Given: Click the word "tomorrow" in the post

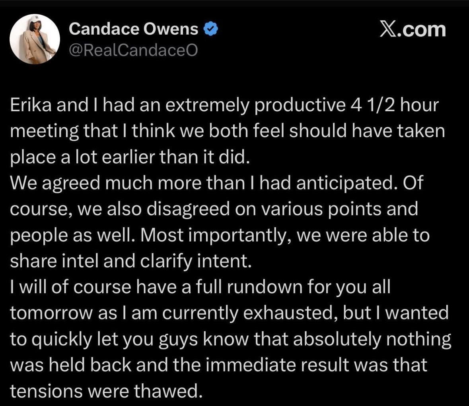Looking at the screenshot, I should pos(52,313).
